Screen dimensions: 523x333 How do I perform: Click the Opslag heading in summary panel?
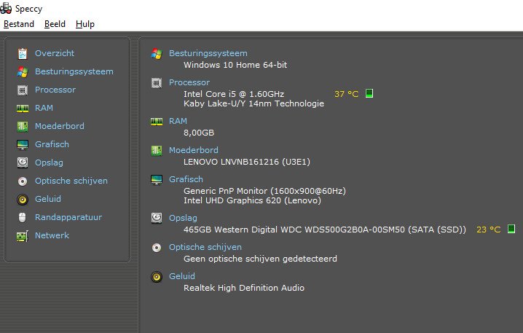(x=183, y=218)
